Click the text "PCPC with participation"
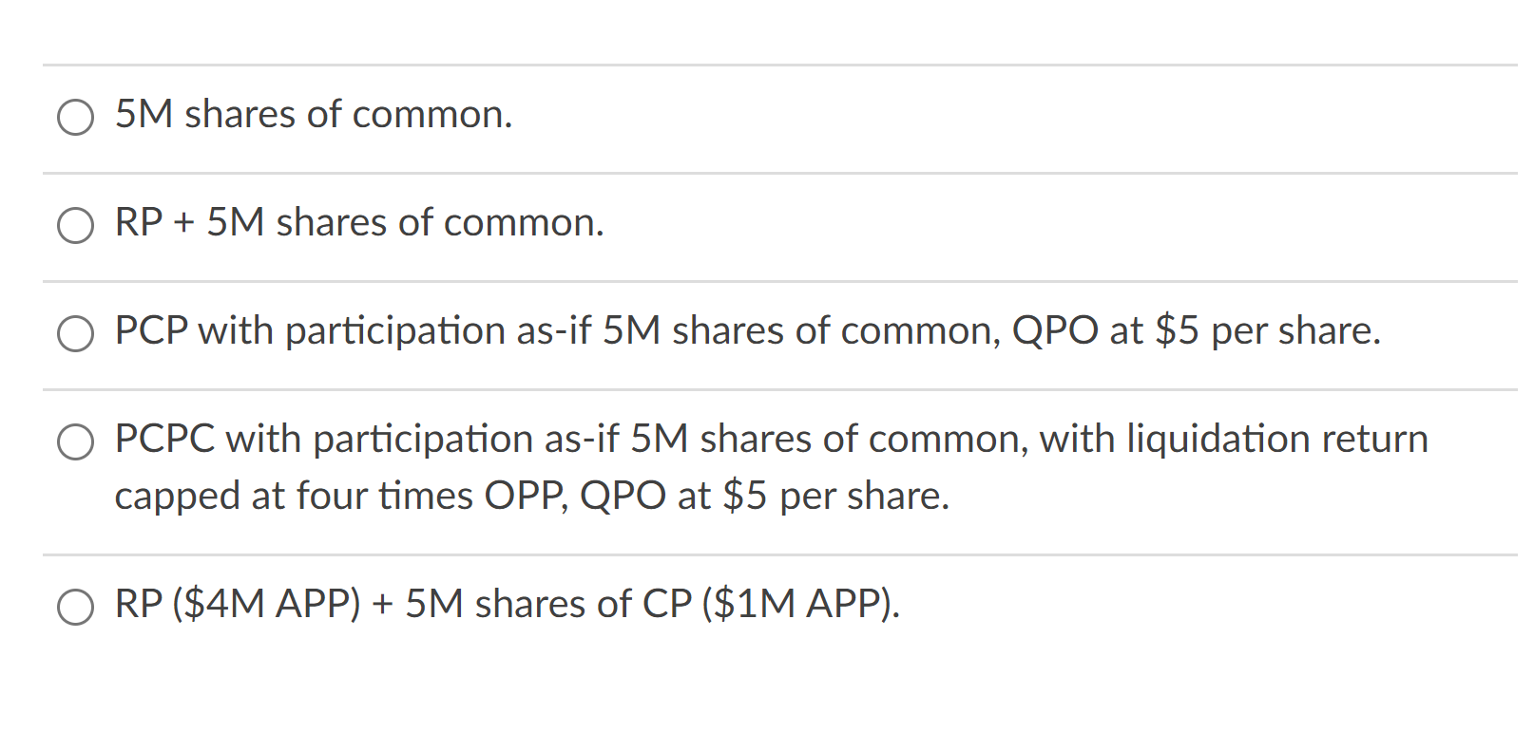1534x732 pixels. click(x=328, y=440)
